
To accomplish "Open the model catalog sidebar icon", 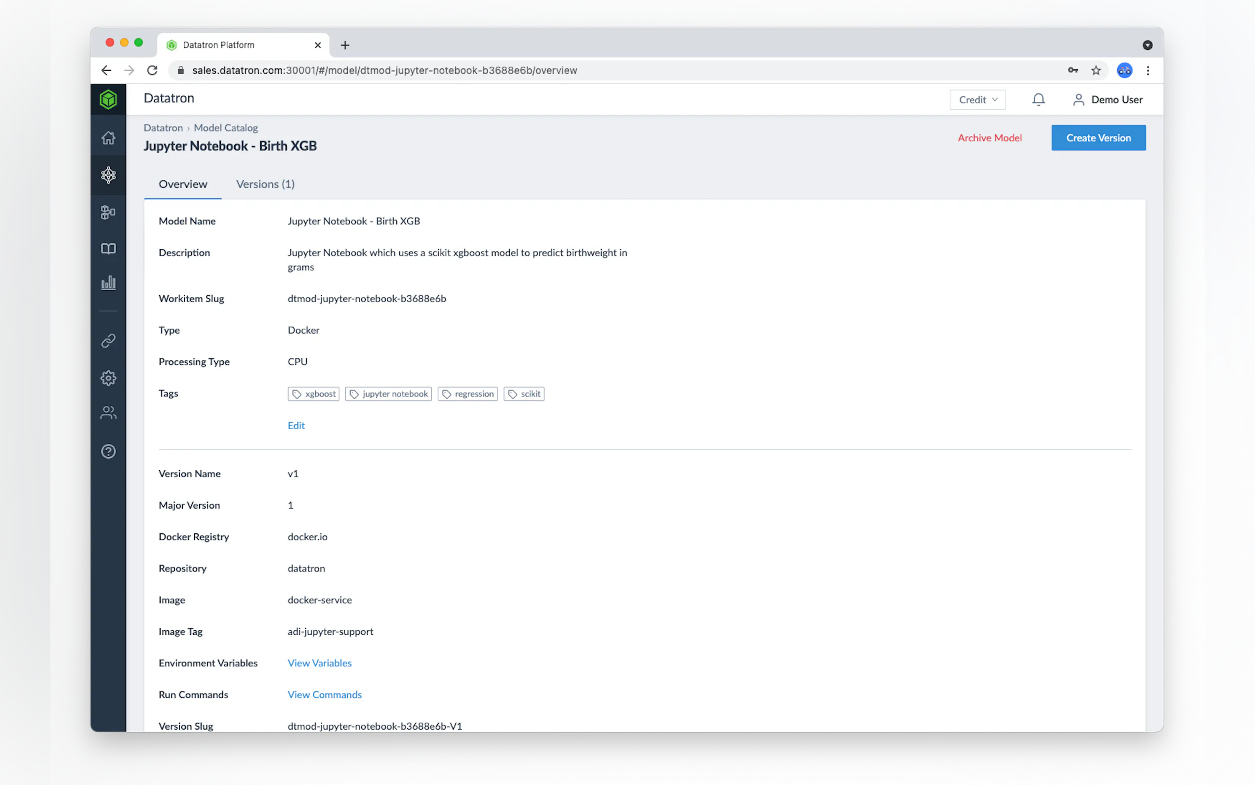I will pos(108,175).
